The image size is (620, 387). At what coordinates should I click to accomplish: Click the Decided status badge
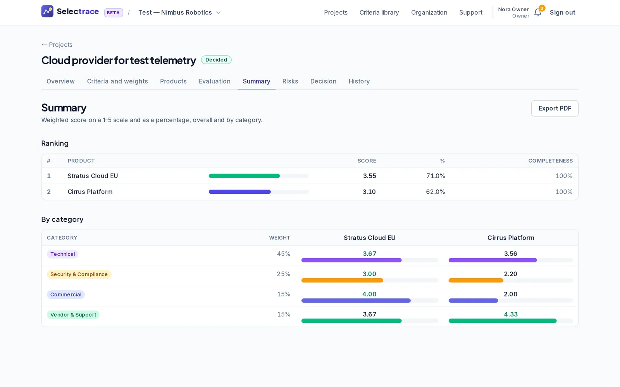[x=216, y=60]
